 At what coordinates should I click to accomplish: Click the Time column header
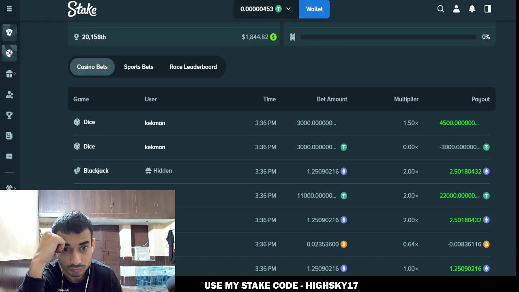(x=269, y=99)
